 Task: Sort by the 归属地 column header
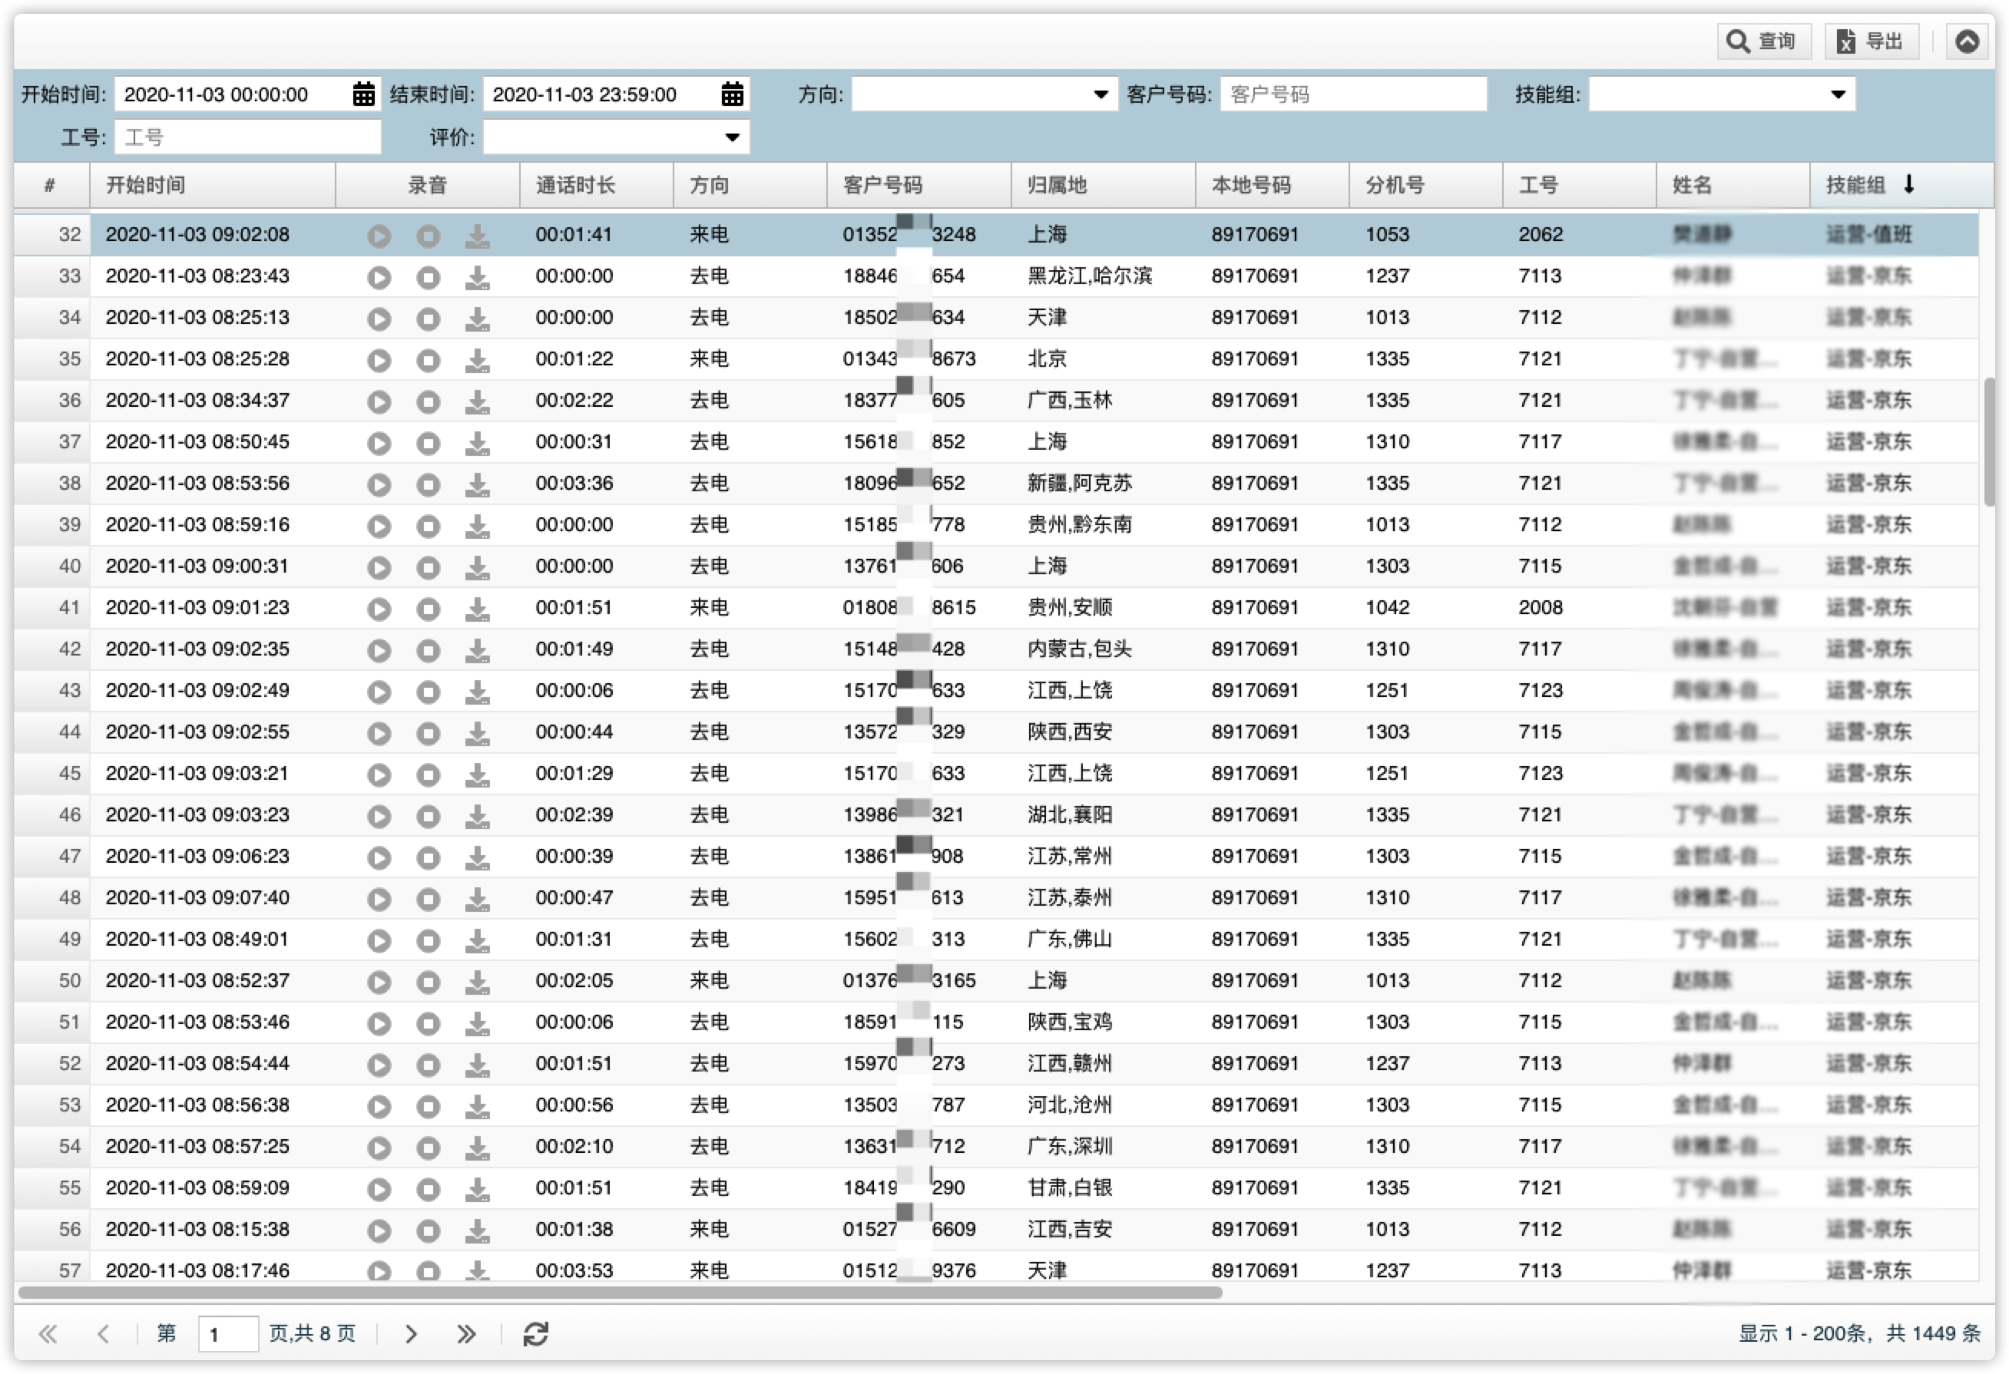[1102, 185]
